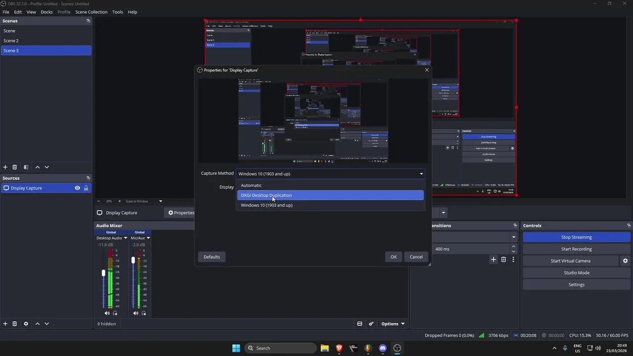
Task: Enable Studio Mode
Action: point(576,273)
